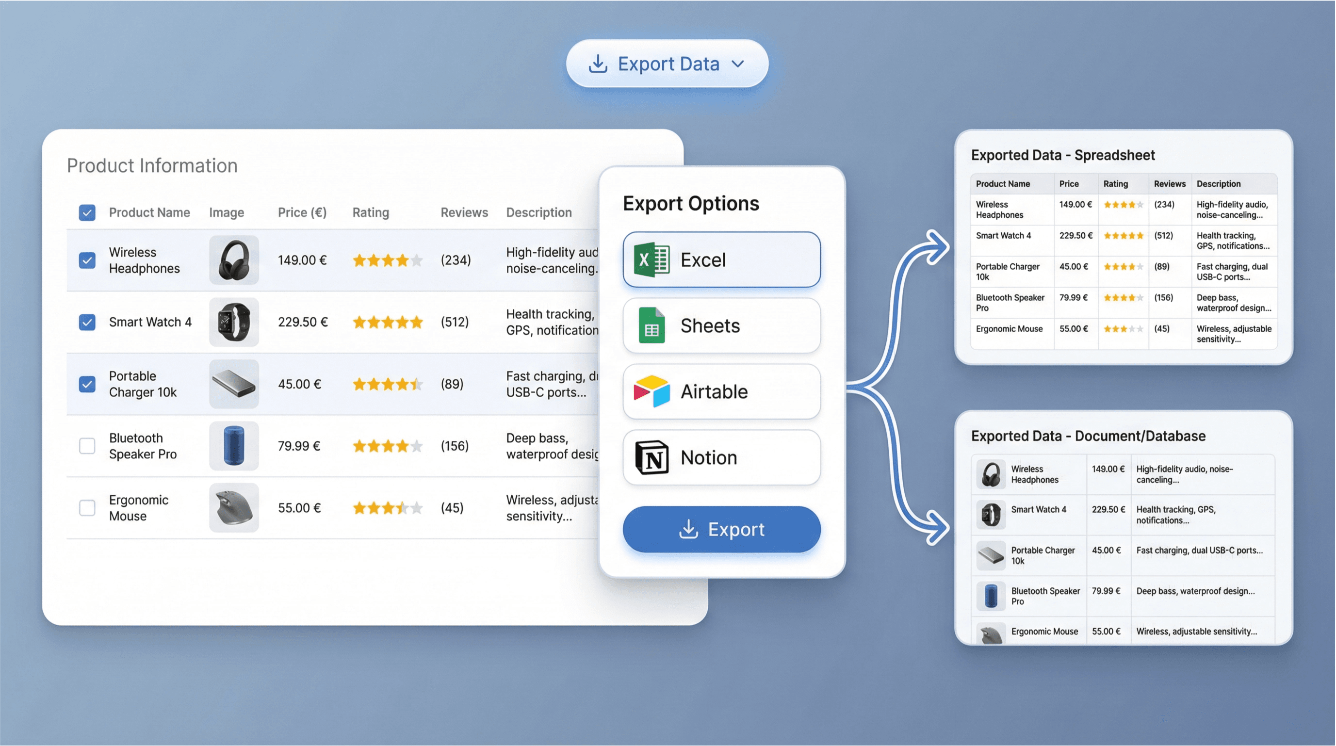Check the Bluetooth Speaker Pro checkbox
Image resolution: width=1336 pixels, height=746 pixels.
pos(87,445)
